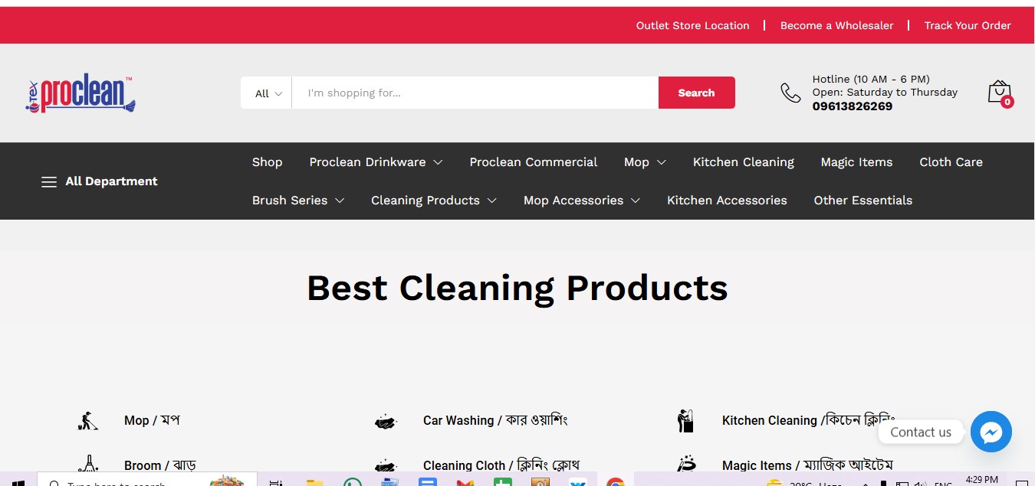
Task: Click the Kitchen Cleaning category icon
Action: coord(685,420)
